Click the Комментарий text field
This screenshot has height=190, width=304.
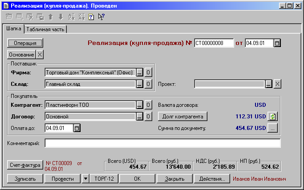pyautogui.click(x=162, y=143)
